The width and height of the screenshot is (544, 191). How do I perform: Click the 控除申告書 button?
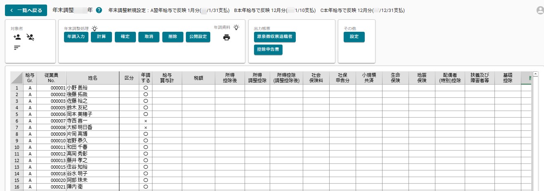pyautogui.click(x=268, y=50)
